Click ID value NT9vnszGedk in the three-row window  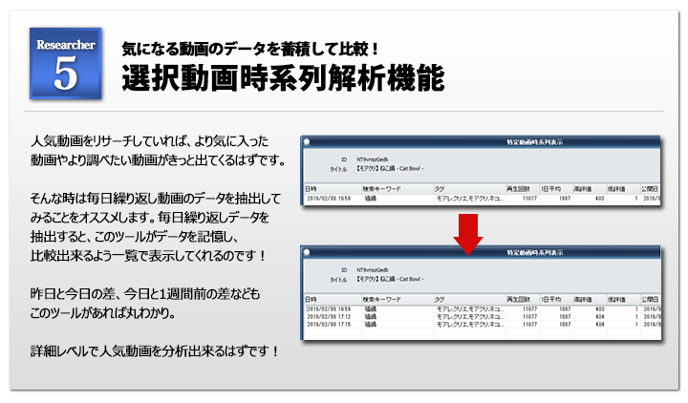coord(372,270)
